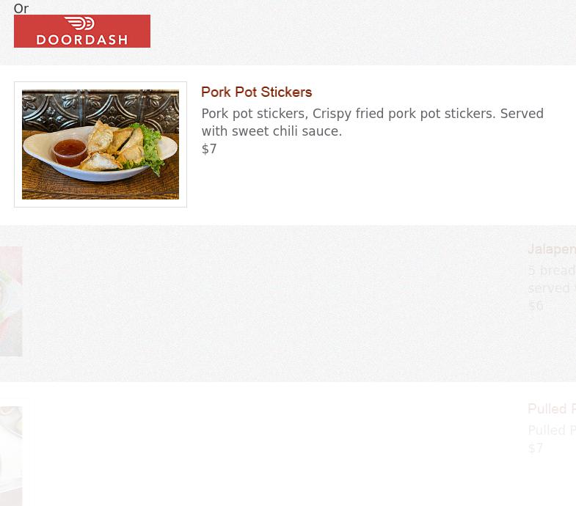Click the $7 price under Pork Pot Stickers

point(209,149)
